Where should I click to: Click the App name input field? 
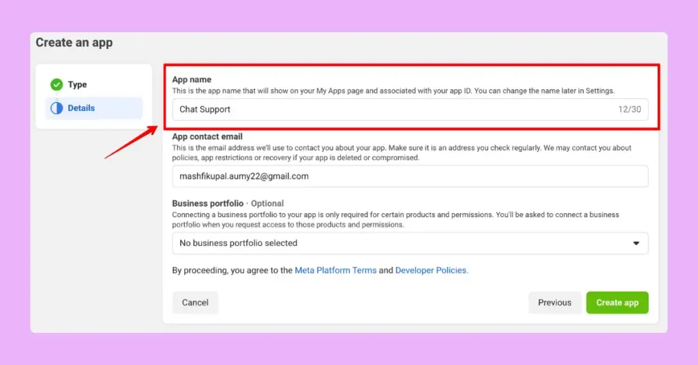(410, 110)
